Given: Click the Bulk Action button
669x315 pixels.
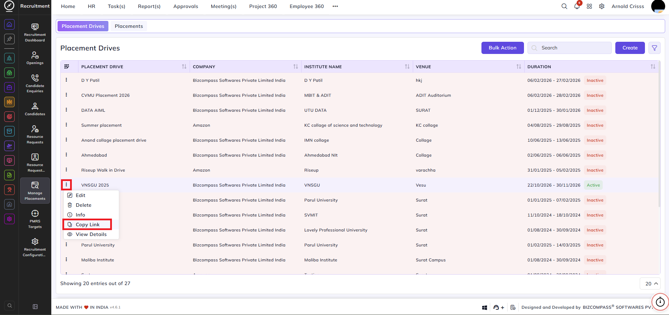Looking at the screenshot, I should click(x=502, y=48).
